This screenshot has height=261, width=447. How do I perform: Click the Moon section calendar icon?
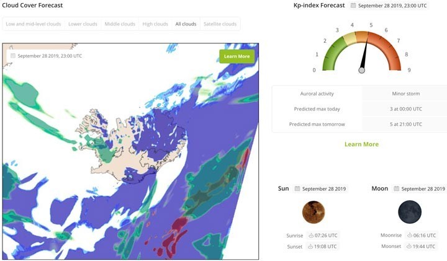(x=396, y=188)
